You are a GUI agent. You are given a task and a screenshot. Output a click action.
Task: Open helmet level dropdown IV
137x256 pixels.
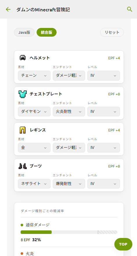coord(104,76)
